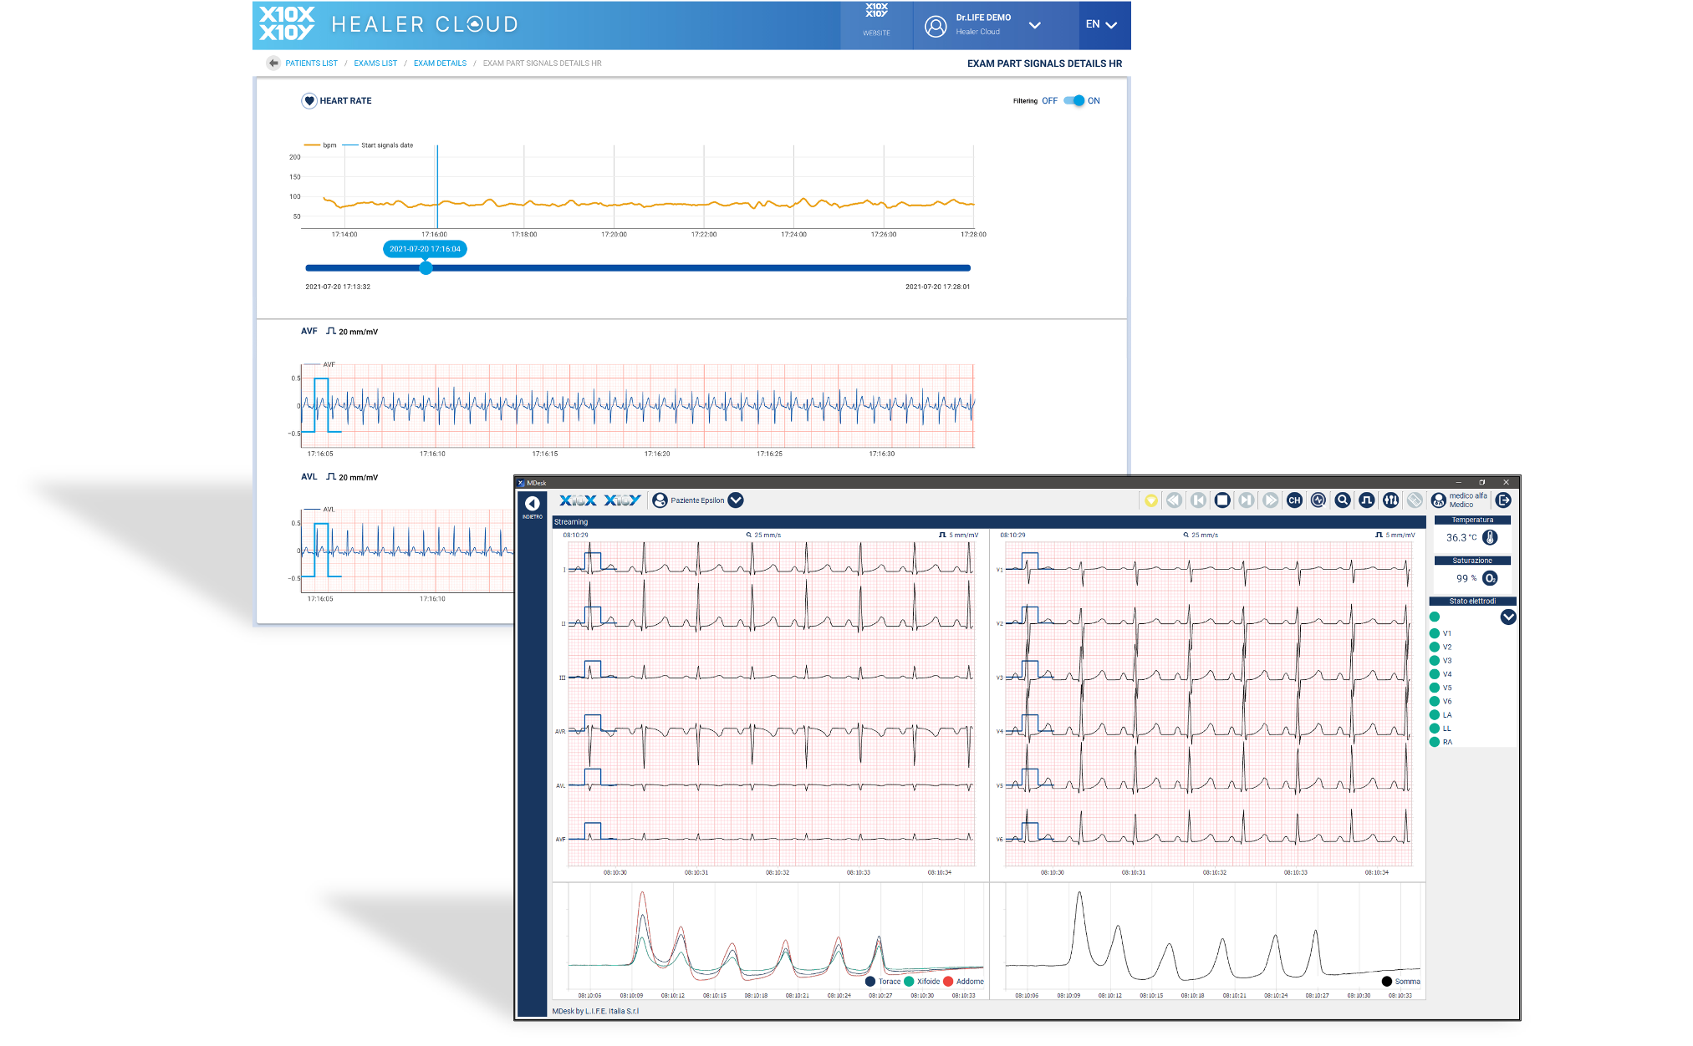This screenshot has height=1046, width=1693.
Task: Toggle the Start signals date legend entry
Action: pos(378,145)
